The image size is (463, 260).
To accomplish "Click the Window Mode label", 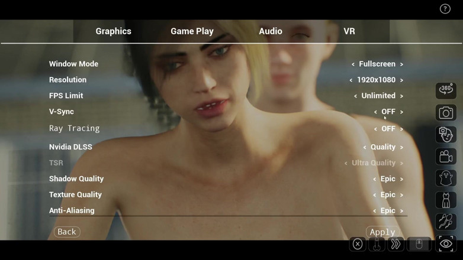I will 73,64.
